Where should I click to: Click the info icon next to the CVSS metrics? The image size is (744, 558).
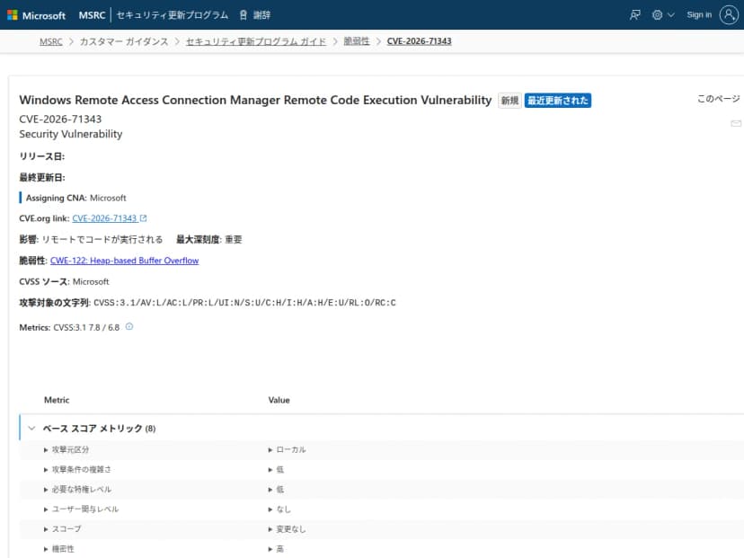tap(129, 326)
